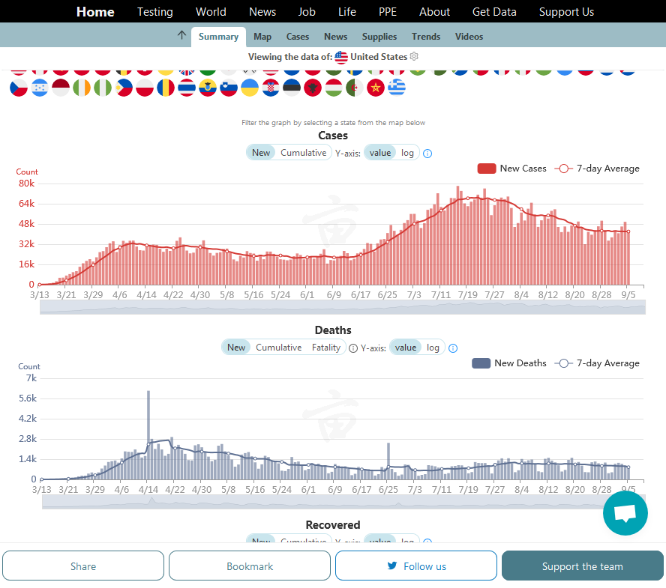Open Support Us in top navigation

click(x=566, y=12)
